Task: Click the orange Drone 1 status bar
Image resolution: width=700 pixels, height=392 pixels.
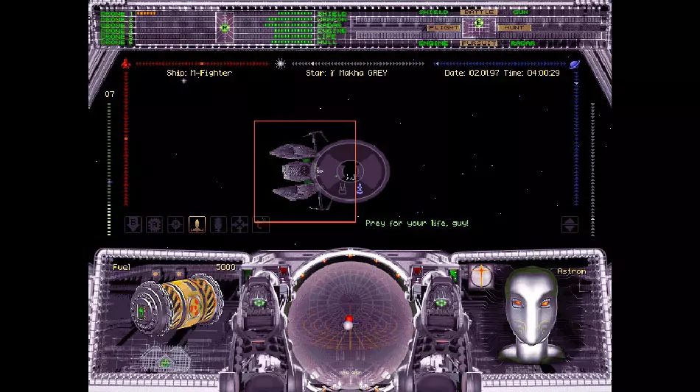Action: (x=147, y=13)
